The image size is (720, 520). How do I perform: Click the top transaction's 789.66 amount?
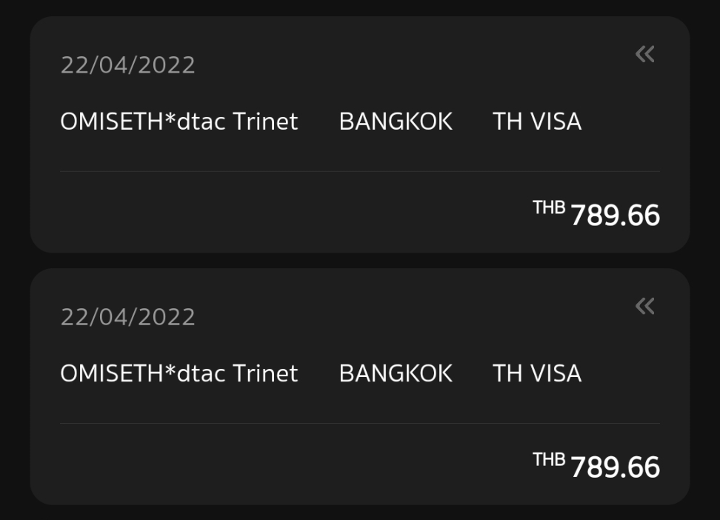(615, 216)
